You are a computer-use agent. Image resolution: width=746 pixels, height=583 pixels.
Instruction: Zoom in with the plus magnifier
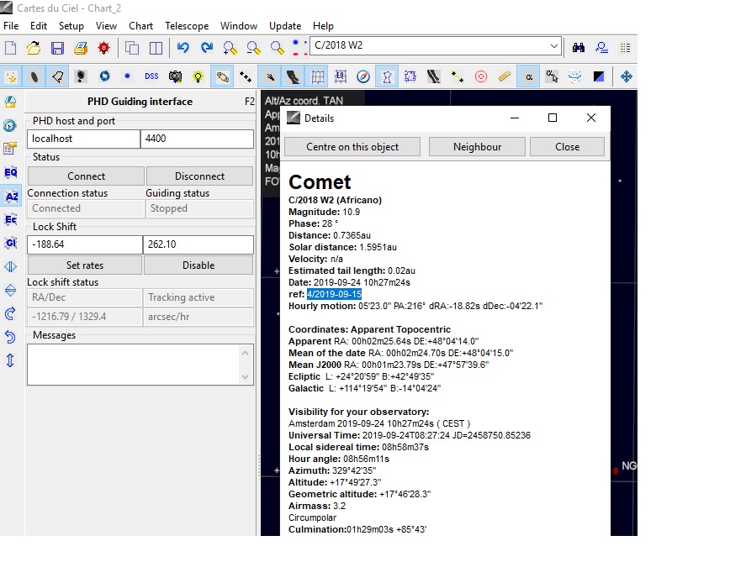tap(230, 48)
